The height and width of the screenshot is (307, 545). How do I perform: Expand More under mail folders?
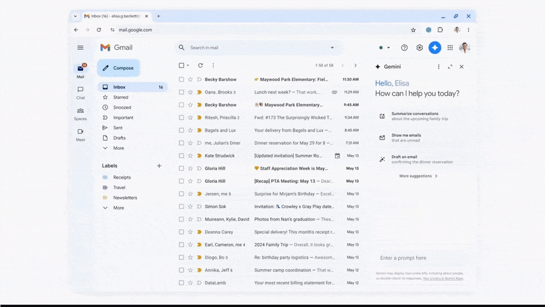pyautogui.click(x=119, y=148)
